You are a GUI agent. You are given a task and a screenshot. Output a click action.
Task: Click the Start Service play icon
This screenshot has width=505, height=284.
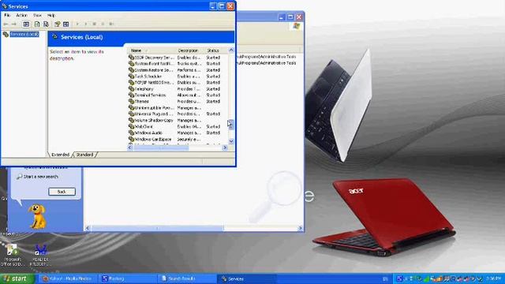tap(77, 24)
